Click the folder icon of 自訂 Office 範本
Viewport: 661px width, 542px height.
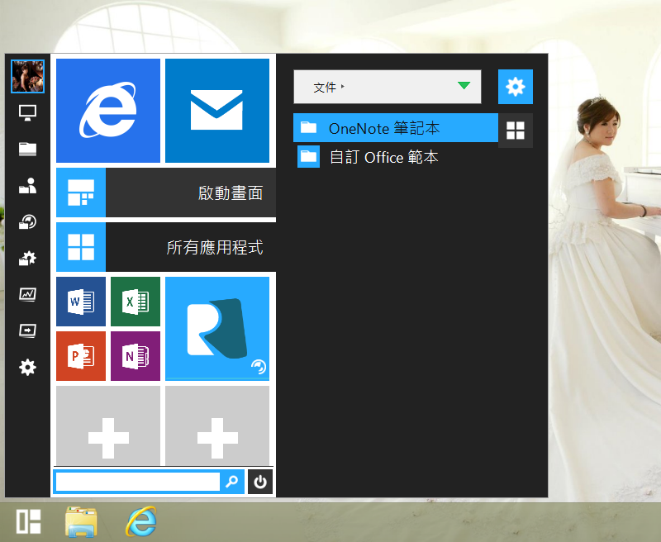click(308, 157)
